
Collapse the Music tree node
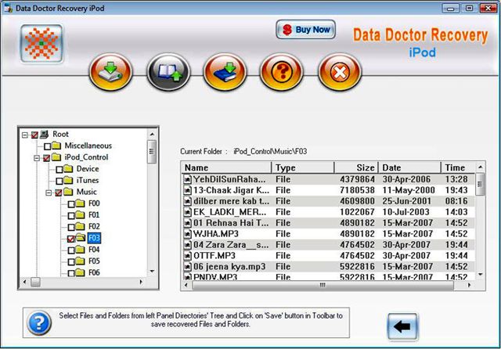(49, 192)
